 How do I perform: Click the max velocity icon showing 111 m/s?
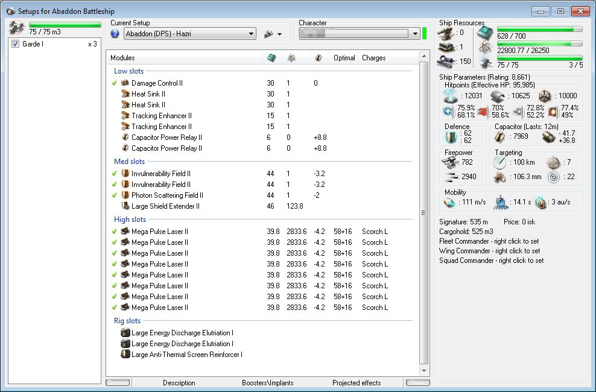pos(449,203)
